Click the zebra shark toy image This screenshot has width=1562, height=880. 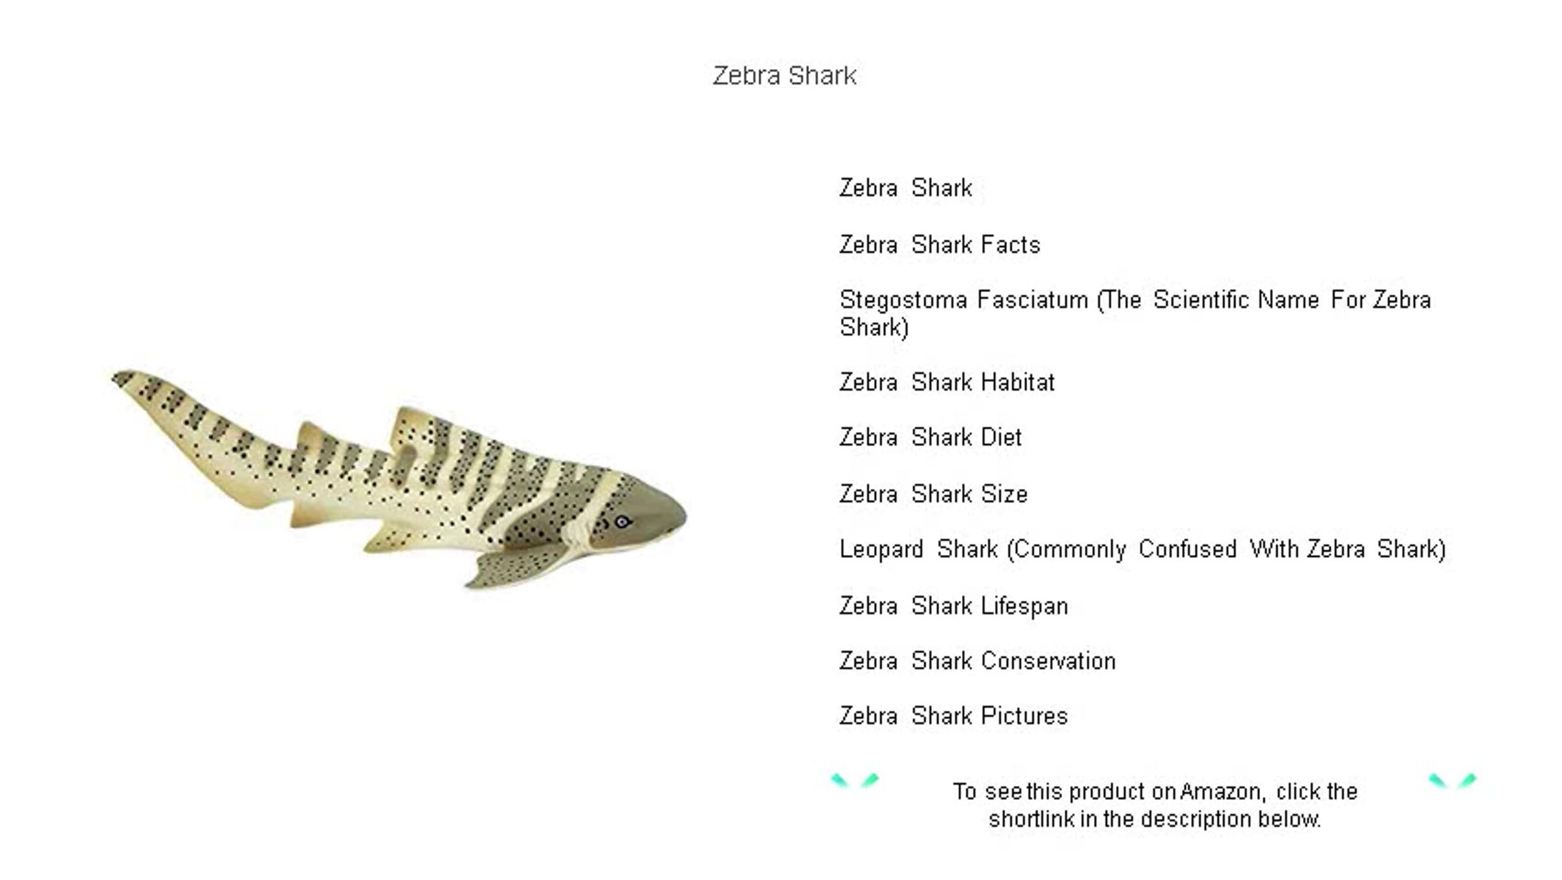tap(399, 480)
